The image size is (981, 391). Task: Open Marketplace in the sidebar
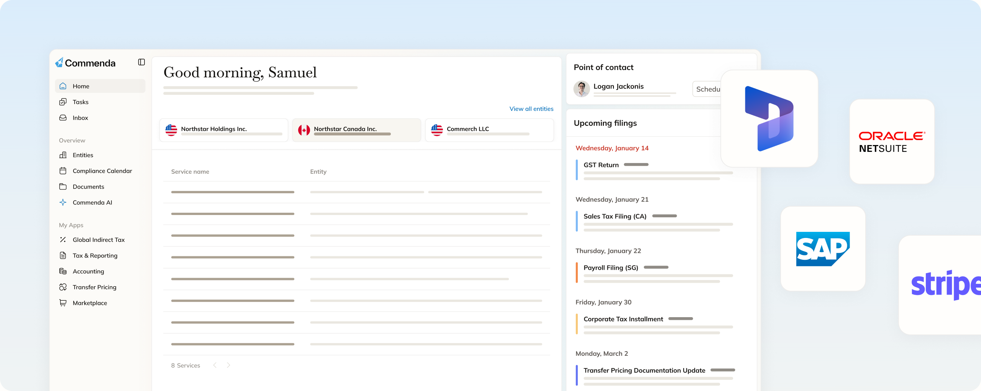tap(100, 303)
